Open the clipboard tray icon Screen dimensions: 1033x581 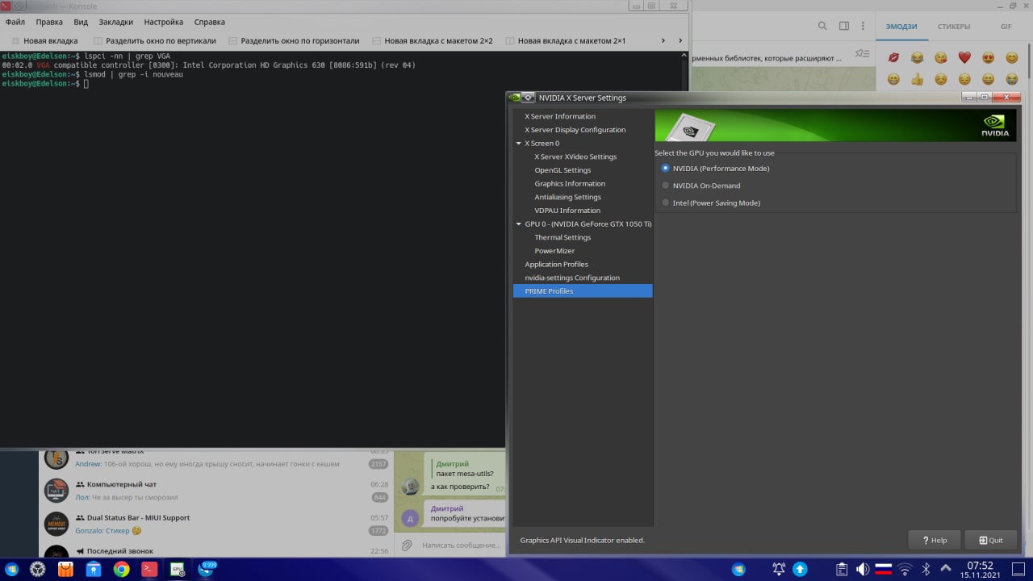(842, 569)
